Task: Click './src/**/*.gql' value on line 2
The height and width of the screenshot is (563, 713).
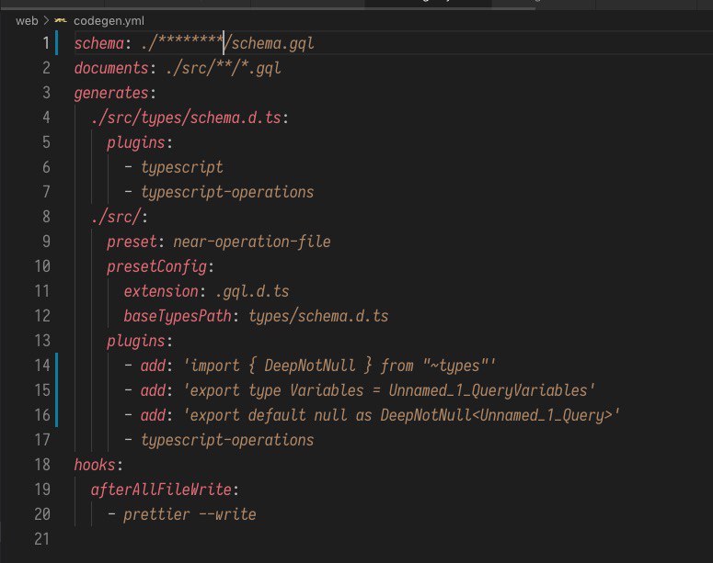Action: click(224, 68)
